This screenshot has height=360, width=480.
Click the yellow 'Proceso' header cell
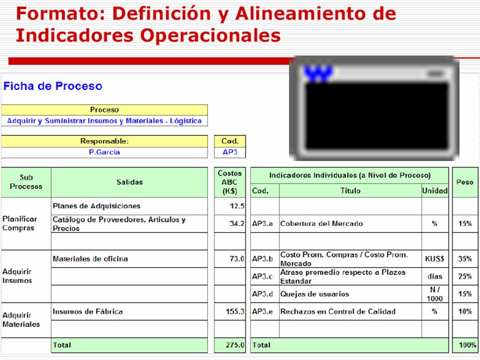click(104, 110)
